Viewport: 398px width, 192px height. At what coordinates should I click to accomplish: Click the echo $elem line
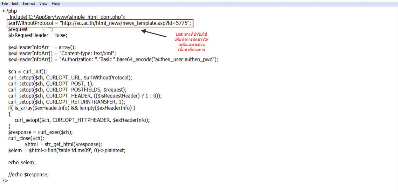tap(22, 162)
